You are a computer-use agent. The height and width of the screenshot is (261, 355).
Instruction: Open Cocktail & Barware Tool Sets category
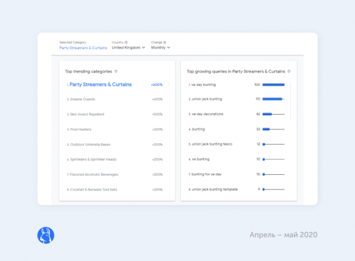(93, 189)
